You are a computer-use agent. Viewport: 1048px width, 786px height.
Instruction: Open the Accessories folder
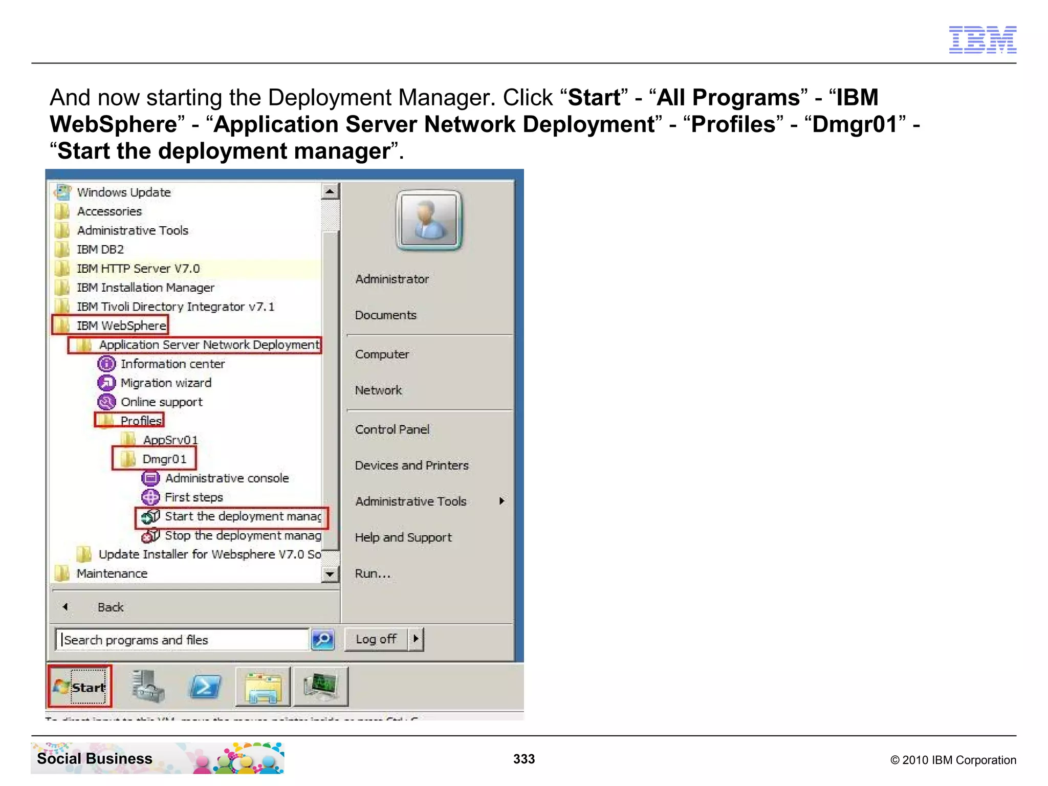click(98, 211)
